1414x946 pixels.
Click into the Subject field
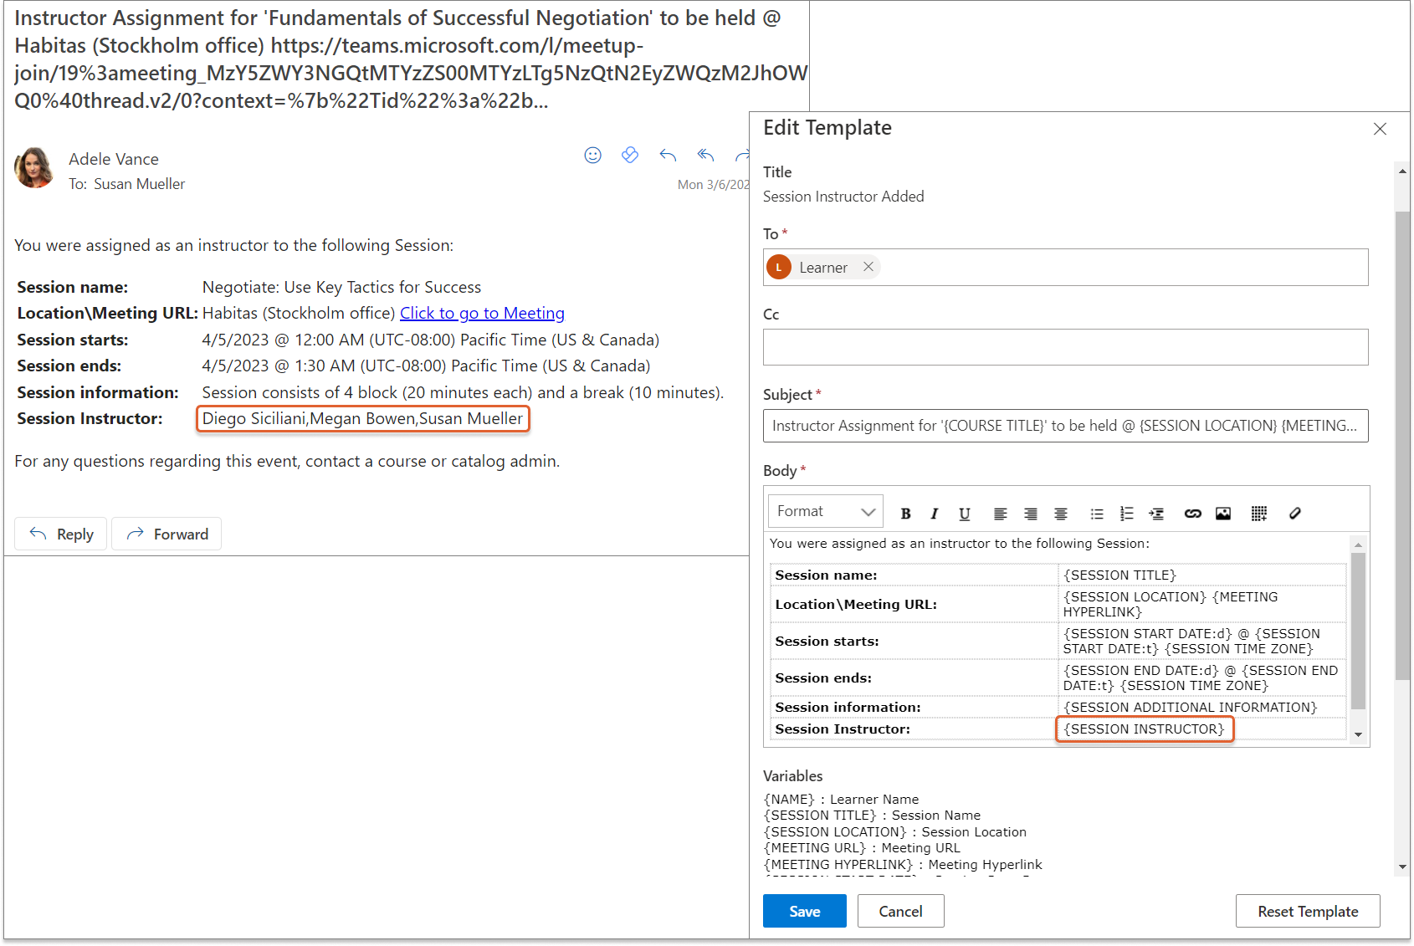tap(1066, 426)
